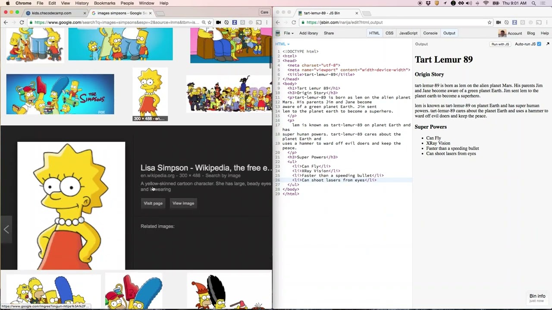
Task: Click the blue Z extension icon in the JS Bin window
Action: pyautogui.click(x=514, y=22)
